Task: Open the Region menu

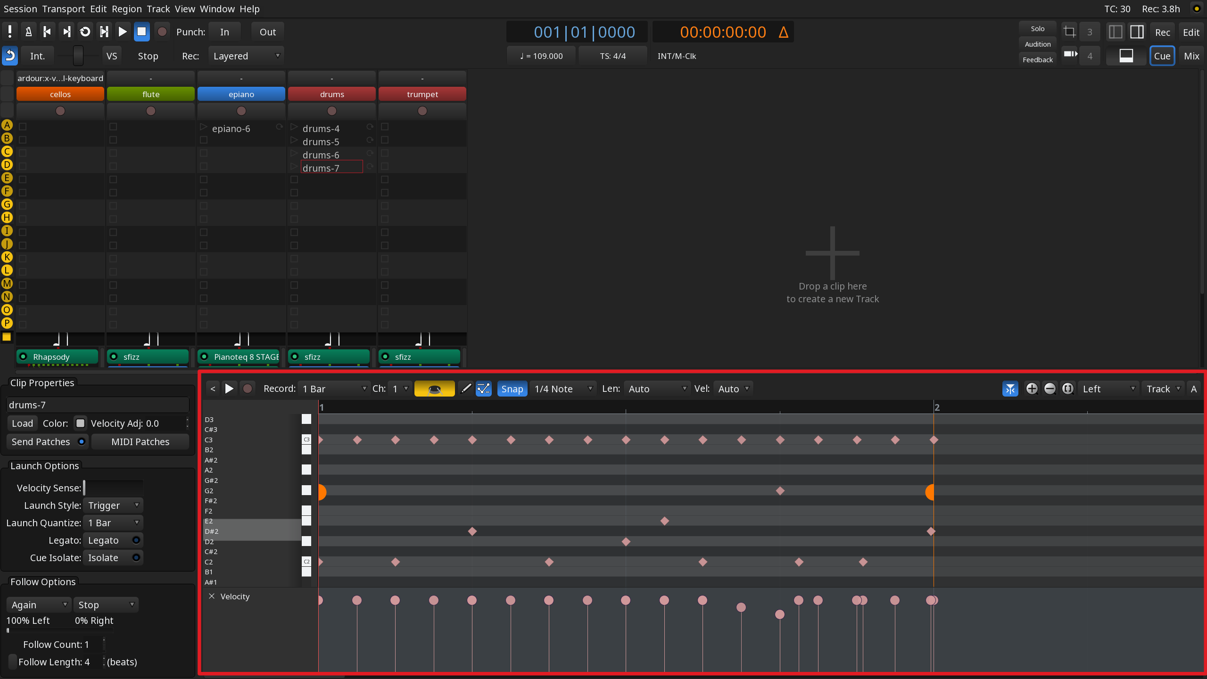Action: (x=126, y=8)
